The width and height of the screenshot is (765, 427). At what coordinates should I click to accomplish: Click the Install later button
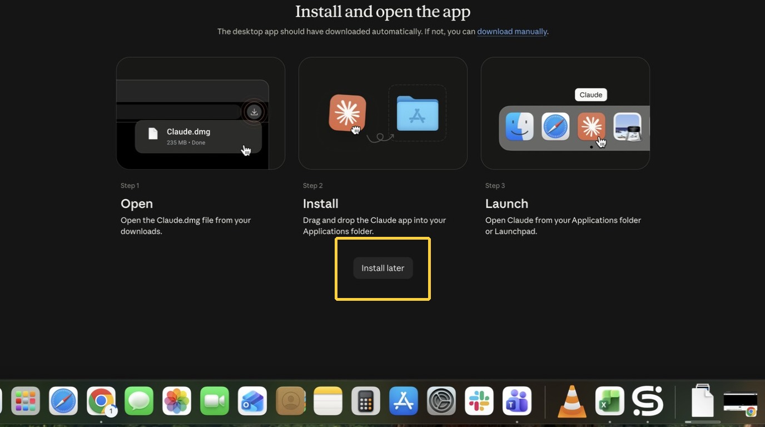tap(383, 268)
